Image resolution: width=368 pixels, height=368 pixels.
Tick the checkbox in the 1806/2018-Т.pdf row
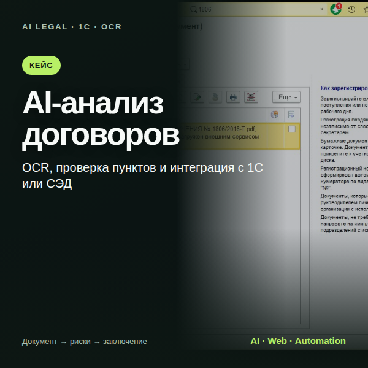(x=292, y=129)
